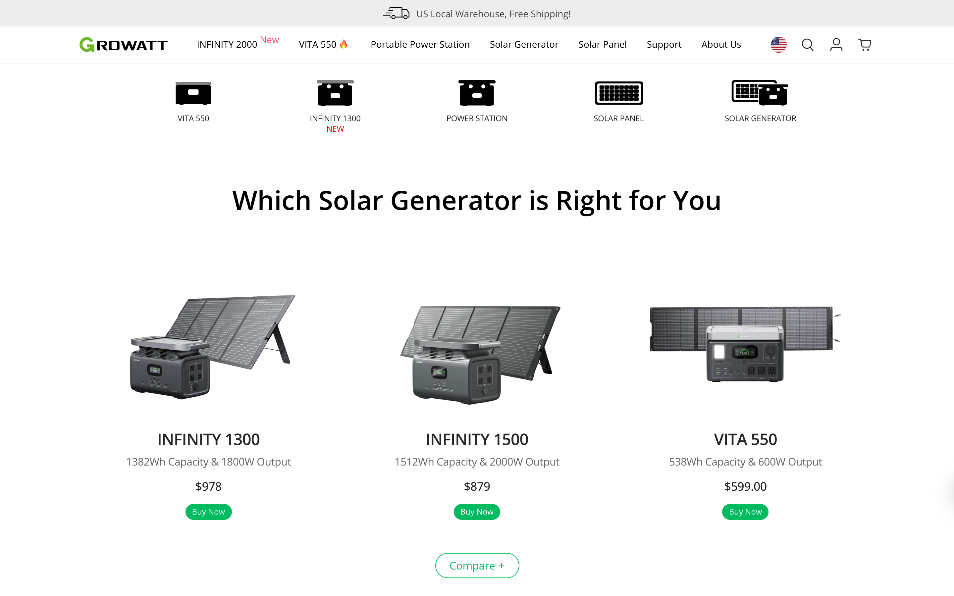Click Buy Now for VITA 550
954x596 pixels.
(745, 511)
